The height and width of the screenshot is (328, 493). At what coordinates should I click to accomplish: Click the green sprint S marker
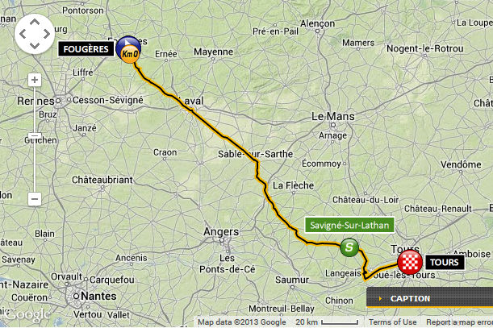coord(349,247)
